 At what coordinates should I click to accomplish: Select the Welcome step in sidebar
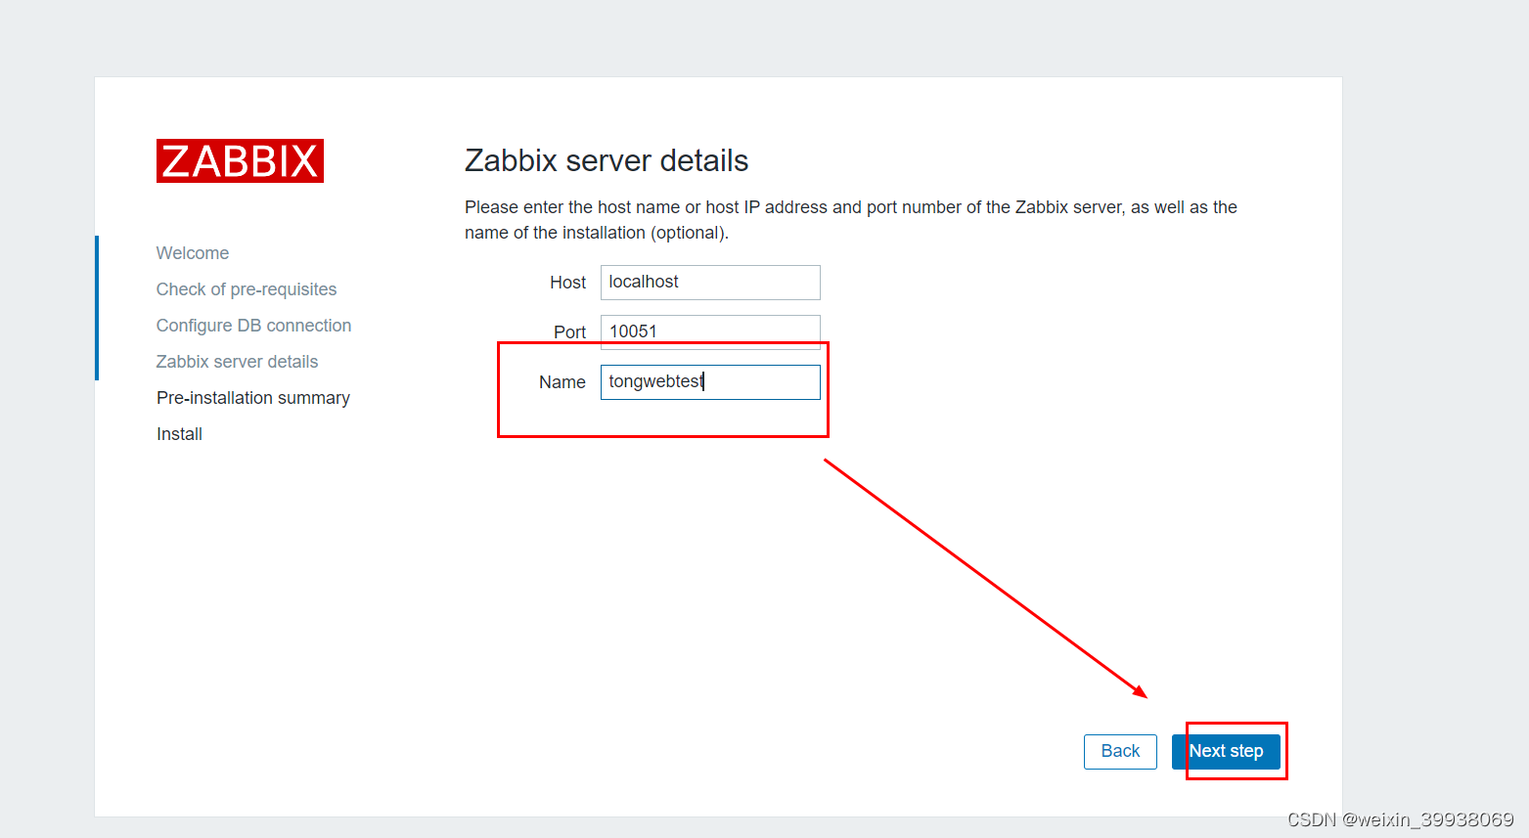(x=193, y=253)
